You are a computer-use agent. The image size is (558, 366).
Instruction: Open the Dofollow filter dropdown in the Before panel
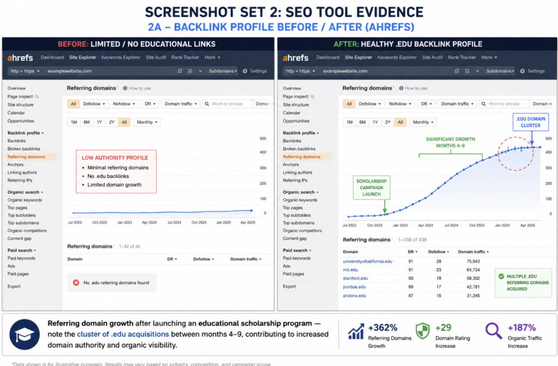point(94,104)
